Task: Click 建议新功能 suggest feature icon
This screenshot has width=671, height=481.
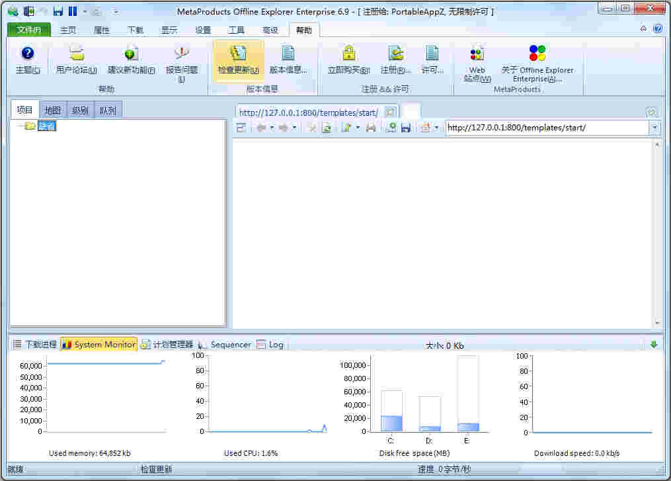Action: 131,54
